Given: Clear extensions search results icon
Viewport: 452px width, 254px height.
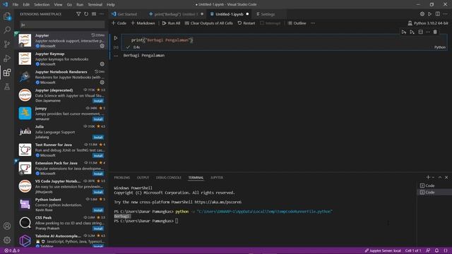Looking at the screenshot, I should point(94,14).
